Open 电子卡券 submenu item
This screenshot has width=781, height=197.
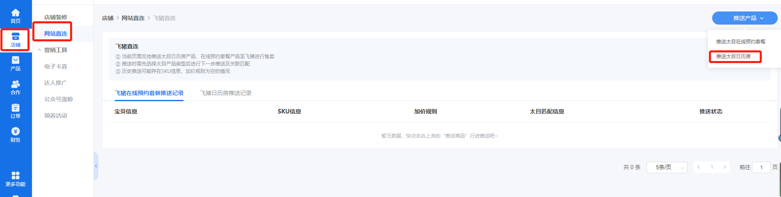click(x=56, y=66)
